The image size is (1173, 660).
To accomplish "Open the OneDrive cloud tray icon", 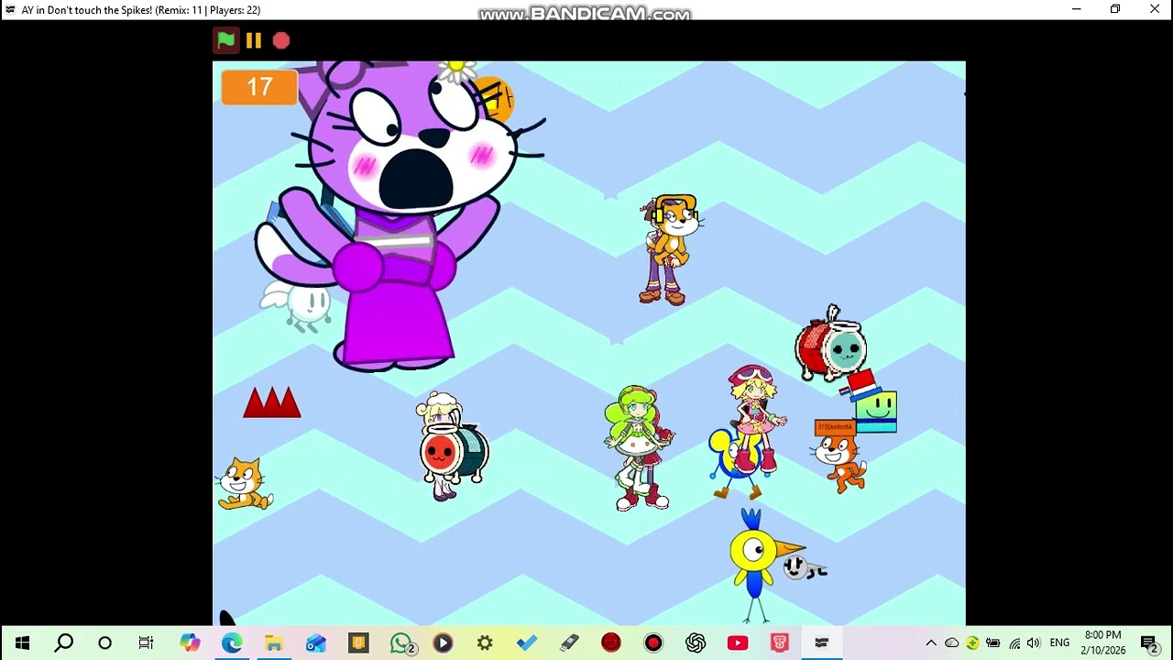I will pyautogui.click(x=951, y=643).
